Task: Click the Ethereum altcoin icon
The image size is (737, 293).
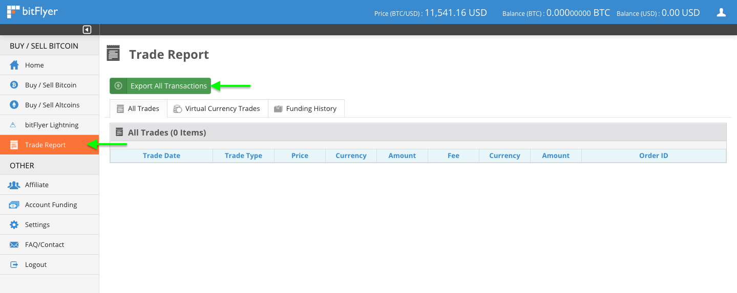Action: pyautogui.click(x=14, y=105)
